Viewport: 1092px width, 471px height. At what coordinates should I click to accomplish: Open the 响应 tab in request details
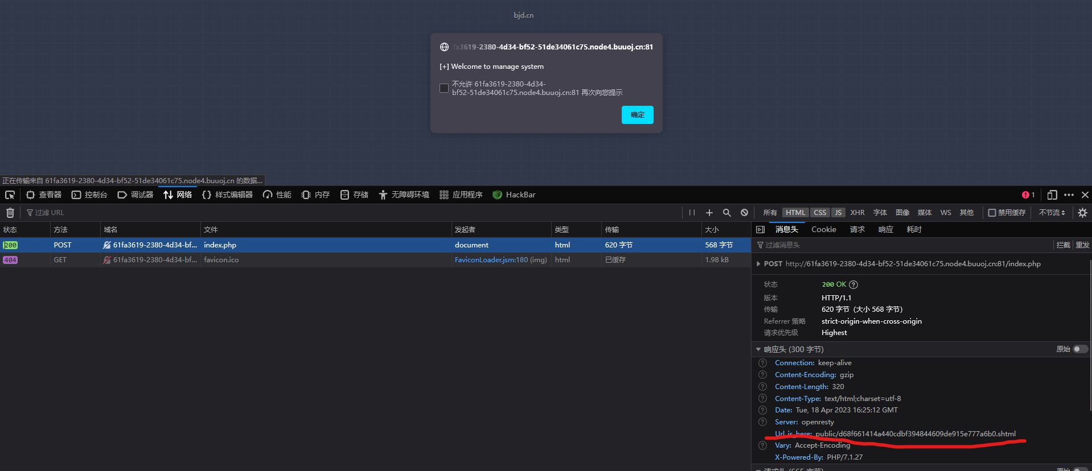886,230
